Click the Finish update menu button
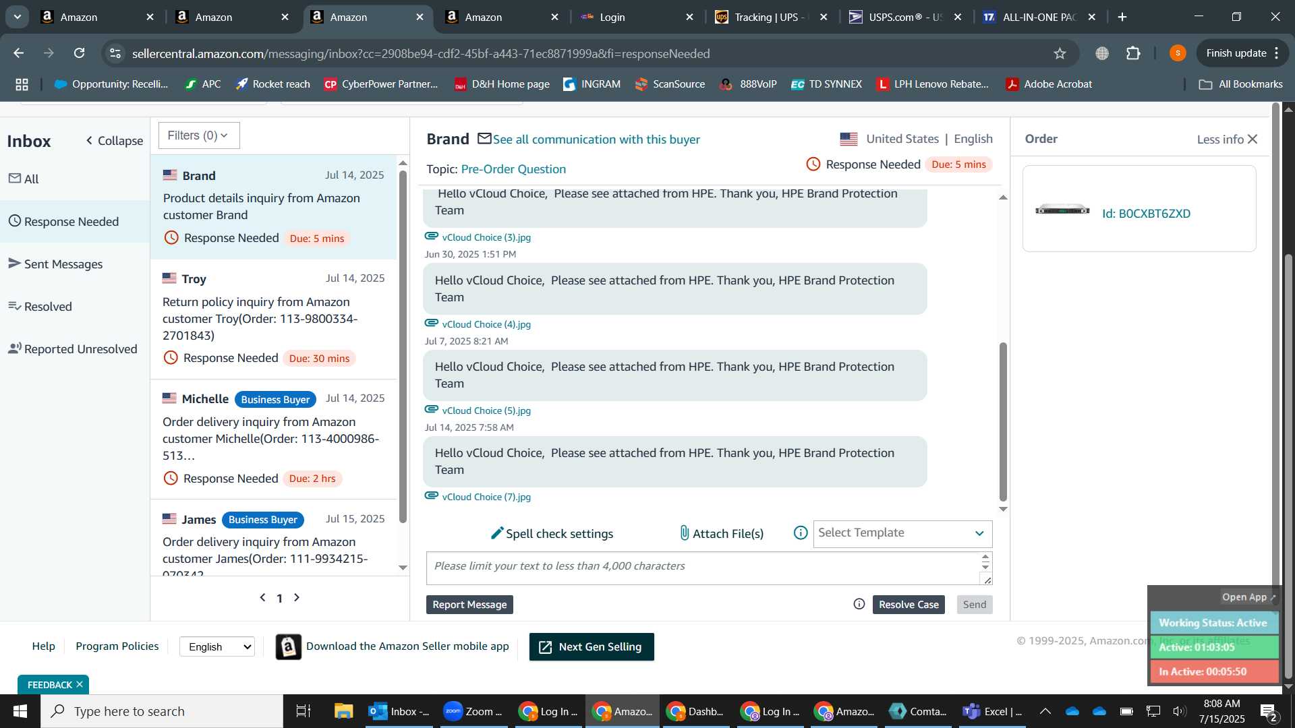This screenshot has width=1295, height=728. click(1242, 53)
